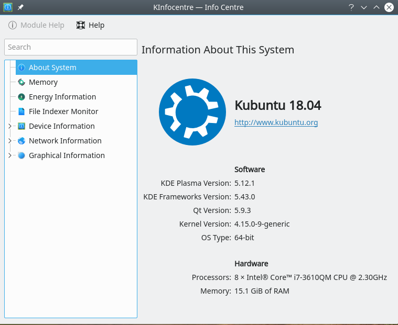Click the pin icon in title bar

(20, 7)
